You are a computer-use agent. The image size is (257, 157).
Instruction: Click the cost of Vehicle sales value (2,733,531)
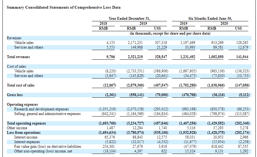[x=135, y=71]
